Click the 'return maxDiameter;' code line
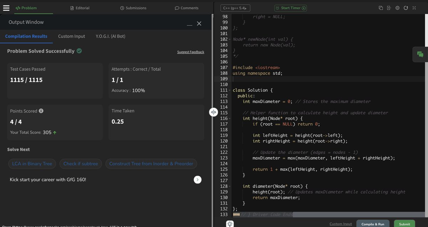The height and width of the screenshot is (227, 428). click(276, 197)
